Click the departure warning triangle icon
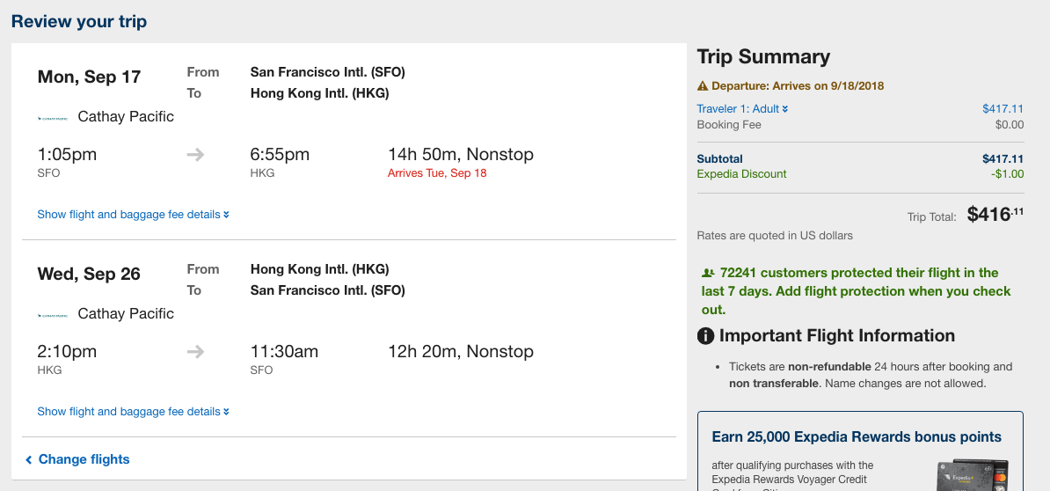1050x491 pixels. coord(703,86)
